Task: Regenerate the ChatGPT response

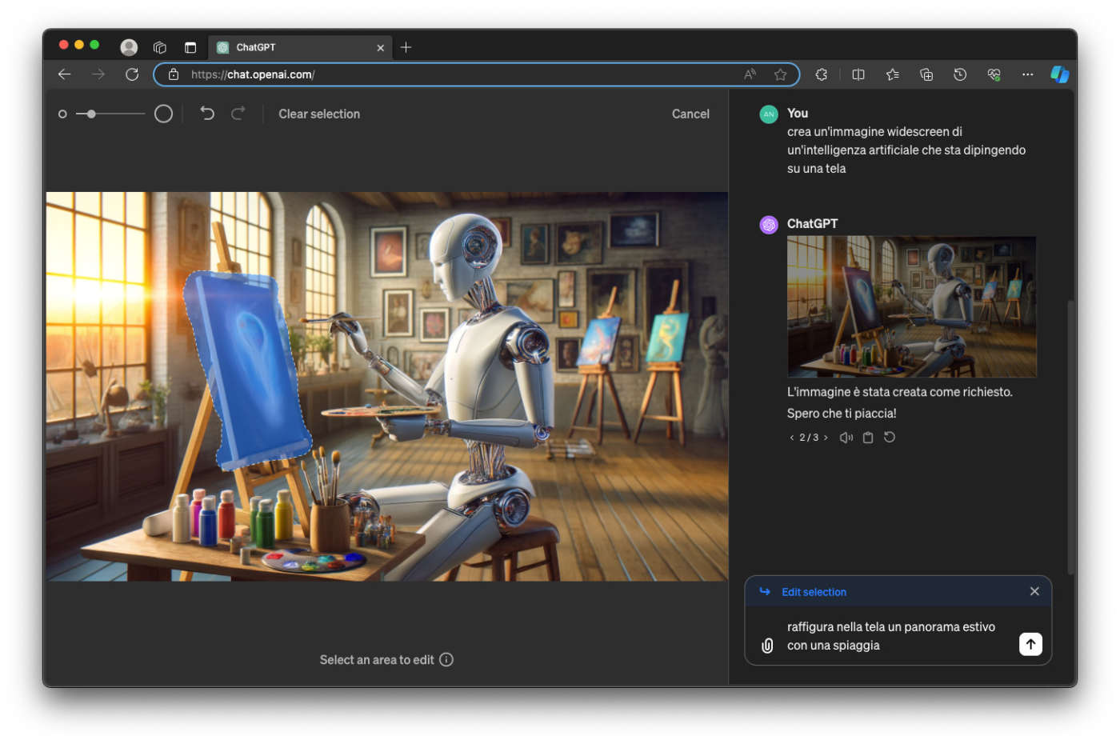Action: pyautogui.click(x=890, y=438)
